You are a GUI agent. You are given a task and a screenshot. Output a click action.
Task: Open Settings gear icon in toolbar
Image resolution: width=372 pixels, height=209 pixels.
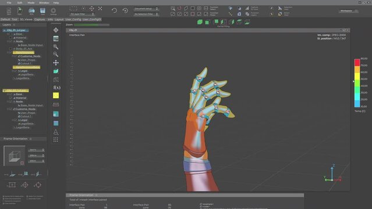click(54, 11)
